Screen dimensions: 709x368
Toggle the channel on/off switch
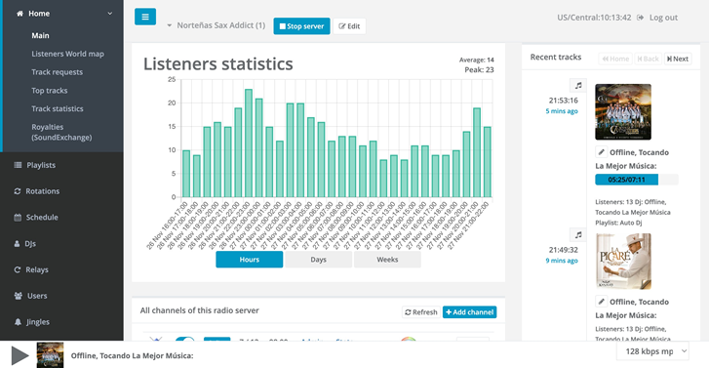pos(184,340)
